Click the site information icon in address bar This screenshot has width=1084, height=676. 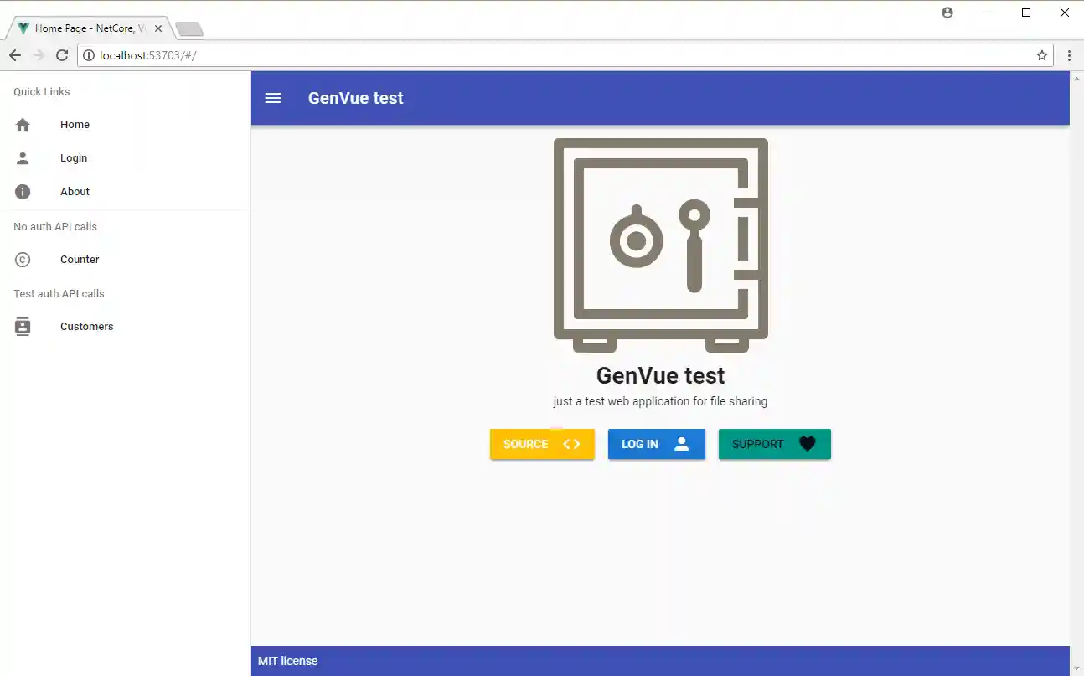point(89,55)
